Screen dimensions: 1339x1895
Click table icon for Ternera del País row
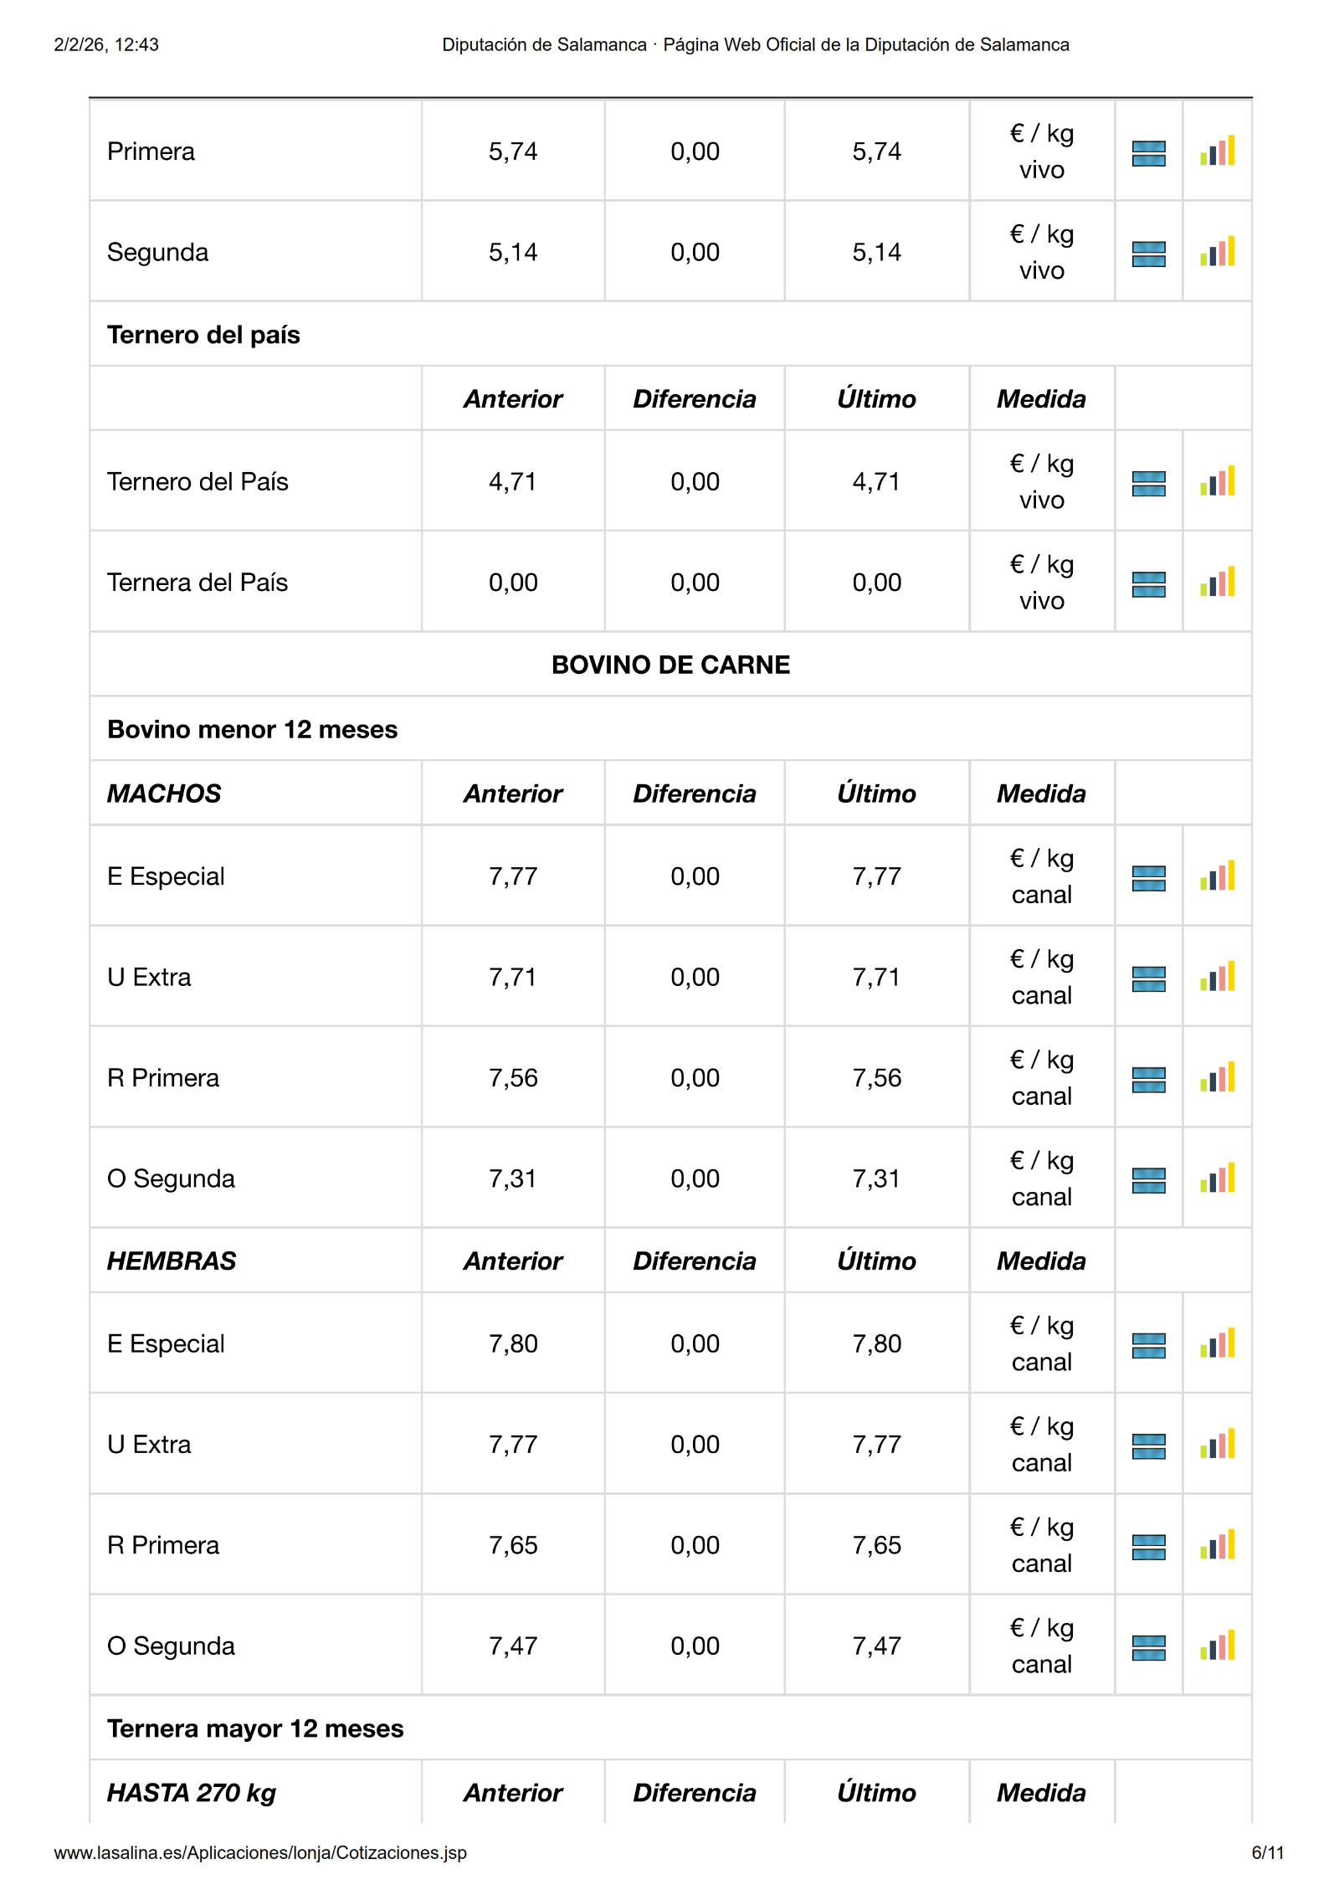coord(1148,583)
